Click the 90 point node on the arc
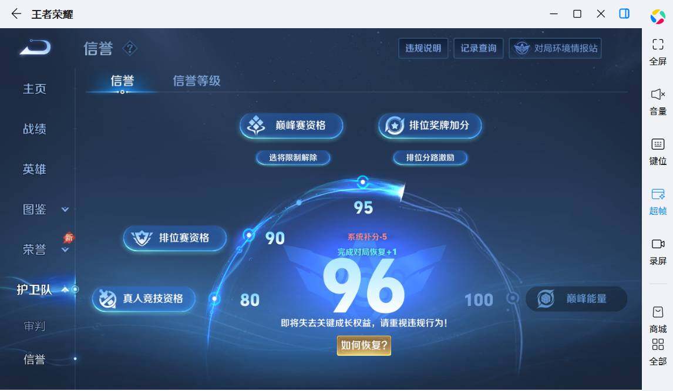This screenshot has width=673, height=391. [x=248, y=235]
